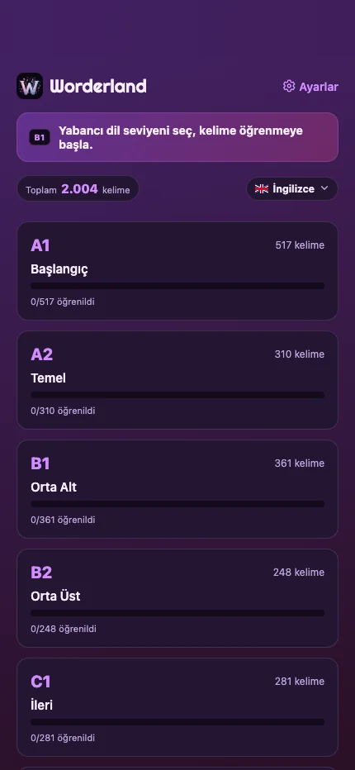This screenshot has width=355, height=770.
Task: Click the Worderland title text
Action: 98,87
